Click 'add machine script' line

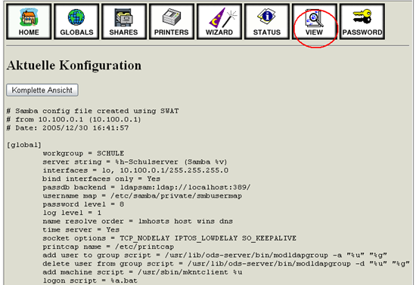tap(142, 272)
